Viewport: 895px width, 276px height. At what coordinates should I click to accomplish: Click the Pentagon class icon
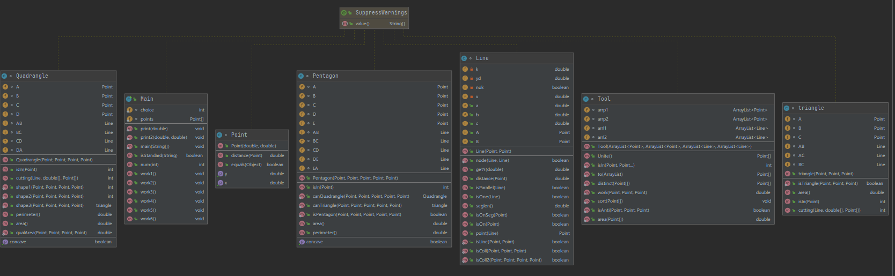[x=301, y=76]
